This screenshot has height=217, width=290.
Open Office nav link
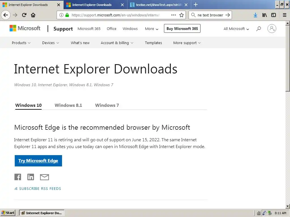tap(112, 29)
